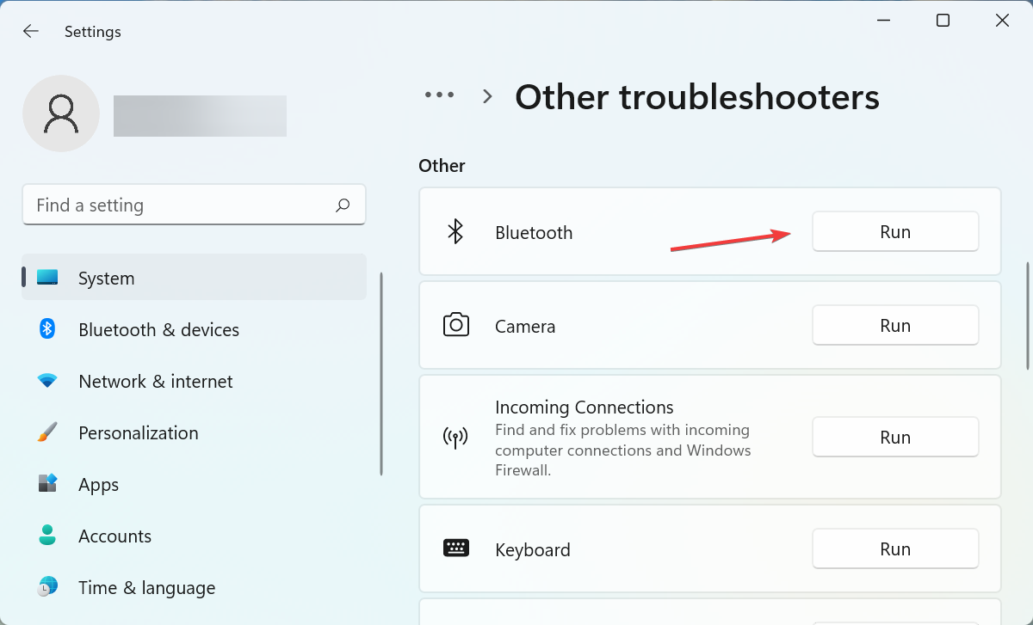Image resolution: width=1033 pixels, height=625 pixels.
Task: Select Apps in the sidebar
Action: pos(98,484)
